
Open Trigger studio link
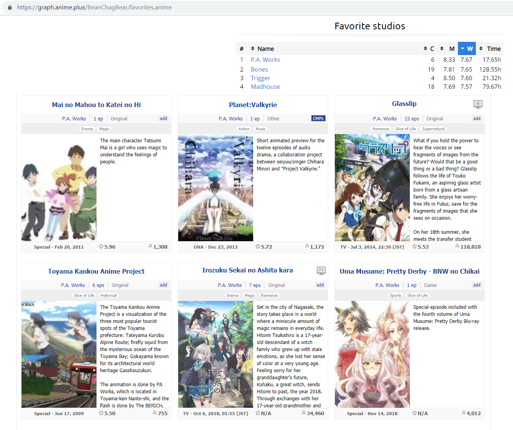260,78
